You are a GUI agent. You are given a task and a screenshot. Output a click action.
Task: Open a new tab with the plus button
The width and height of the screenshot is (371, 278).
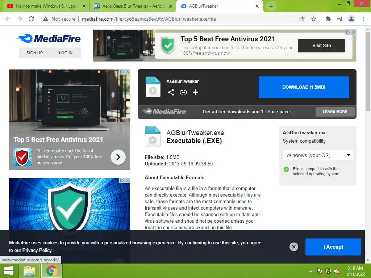coord(271,6)
